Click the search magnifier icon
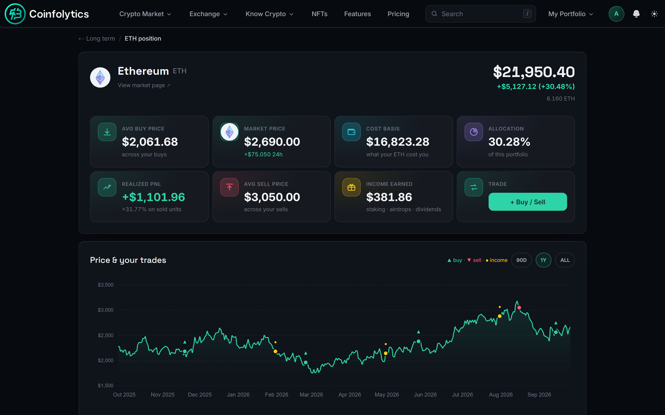665x415 pixels. [x=434, y=14]
